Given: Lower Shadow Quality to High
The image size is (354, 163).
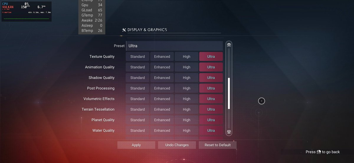Looking at the screenshot, I should pos(186,78).
